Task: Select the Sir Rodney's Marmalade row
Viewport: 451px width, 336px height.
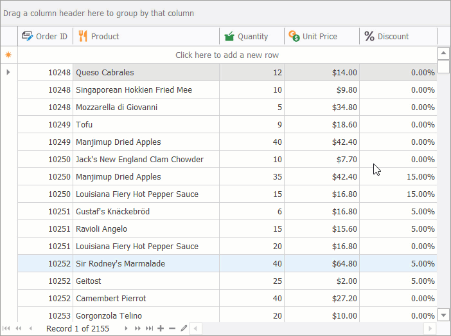Action: pyautogui.click(x=146, y=264)
